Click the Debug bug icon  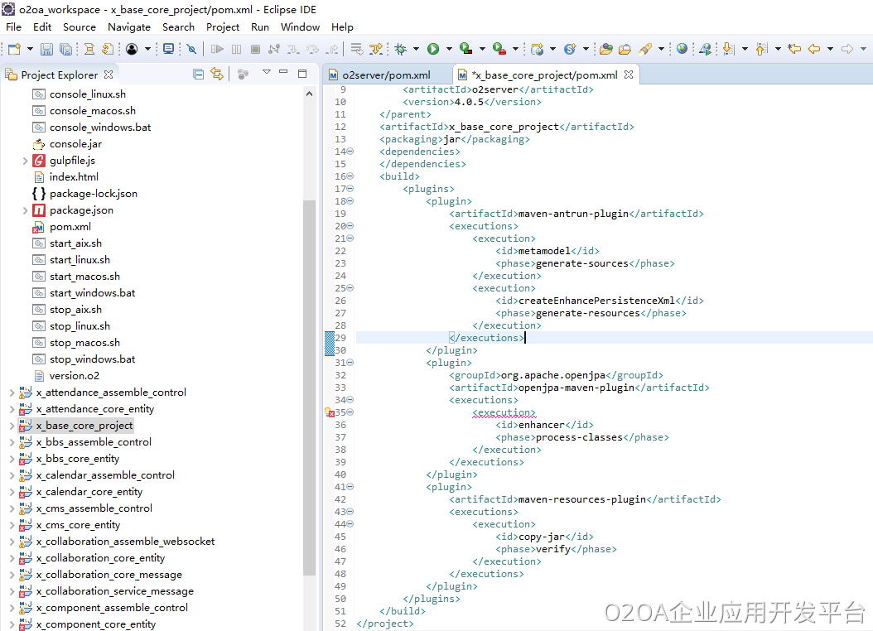click(401, 50)
